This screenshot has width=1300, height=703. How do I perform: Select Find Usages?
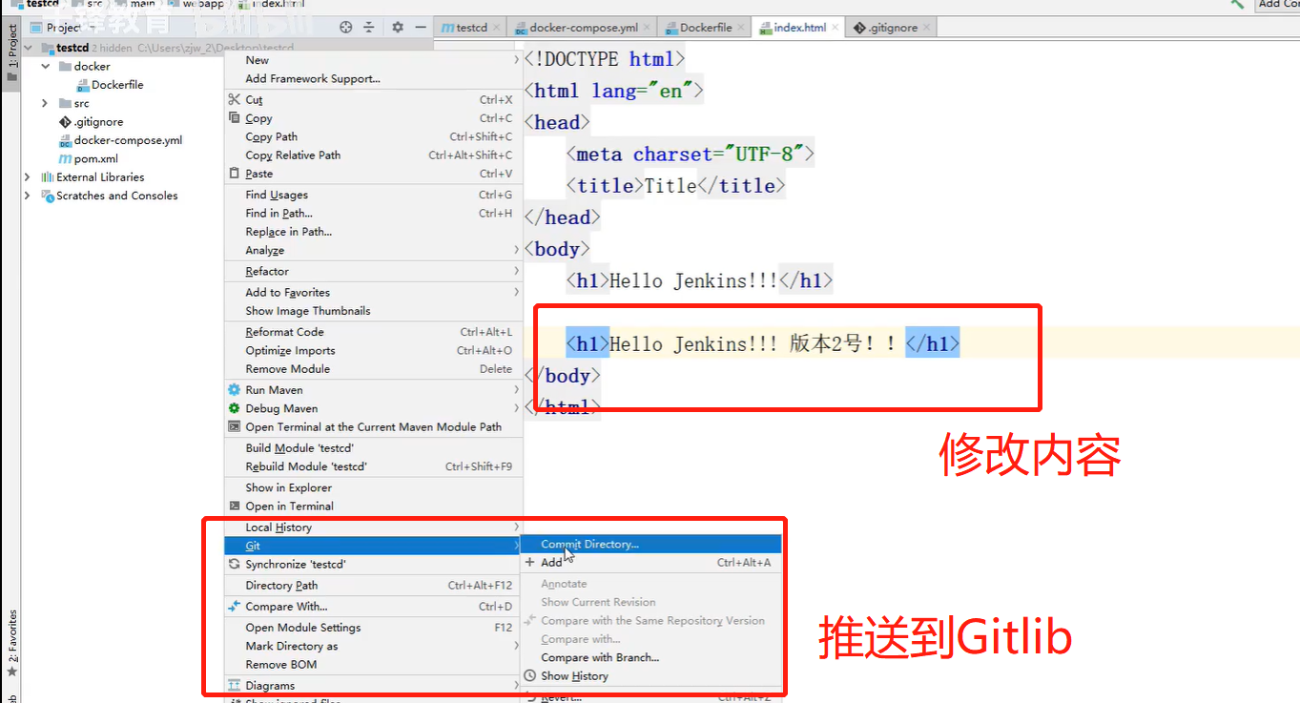coord(374,195)
